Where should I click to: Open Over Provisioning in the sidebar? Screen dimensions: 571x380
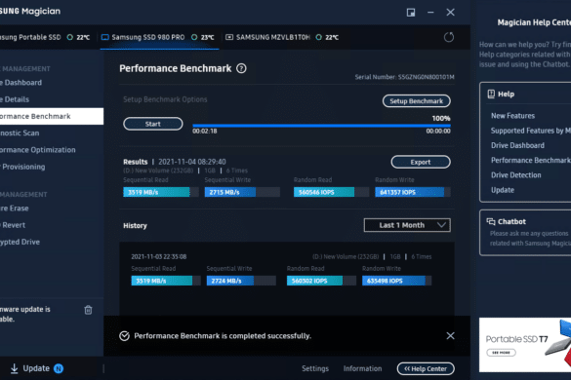click(52, 167)
